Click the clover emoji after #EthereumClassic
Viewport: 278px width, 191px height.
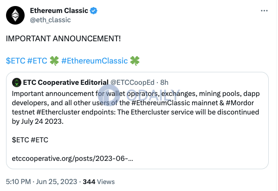[135, 61]
